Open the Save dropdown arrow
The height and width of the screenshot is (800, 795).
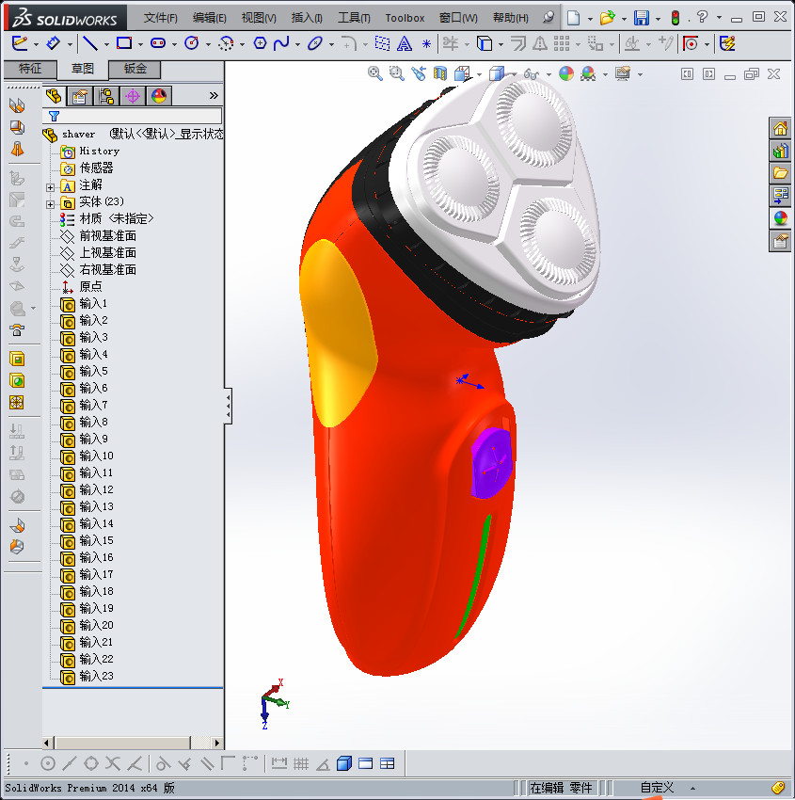pos(658,19)
